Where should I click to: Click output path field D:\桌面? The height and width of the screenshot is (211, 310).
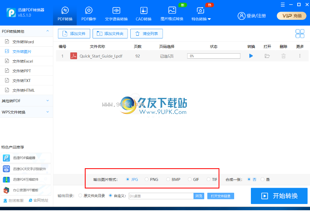click(161, 196)
